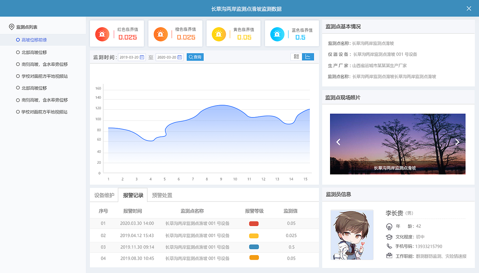The image size is (479, 273).
Task: Advance the photo carousel with right arrow
Action: 457,142
